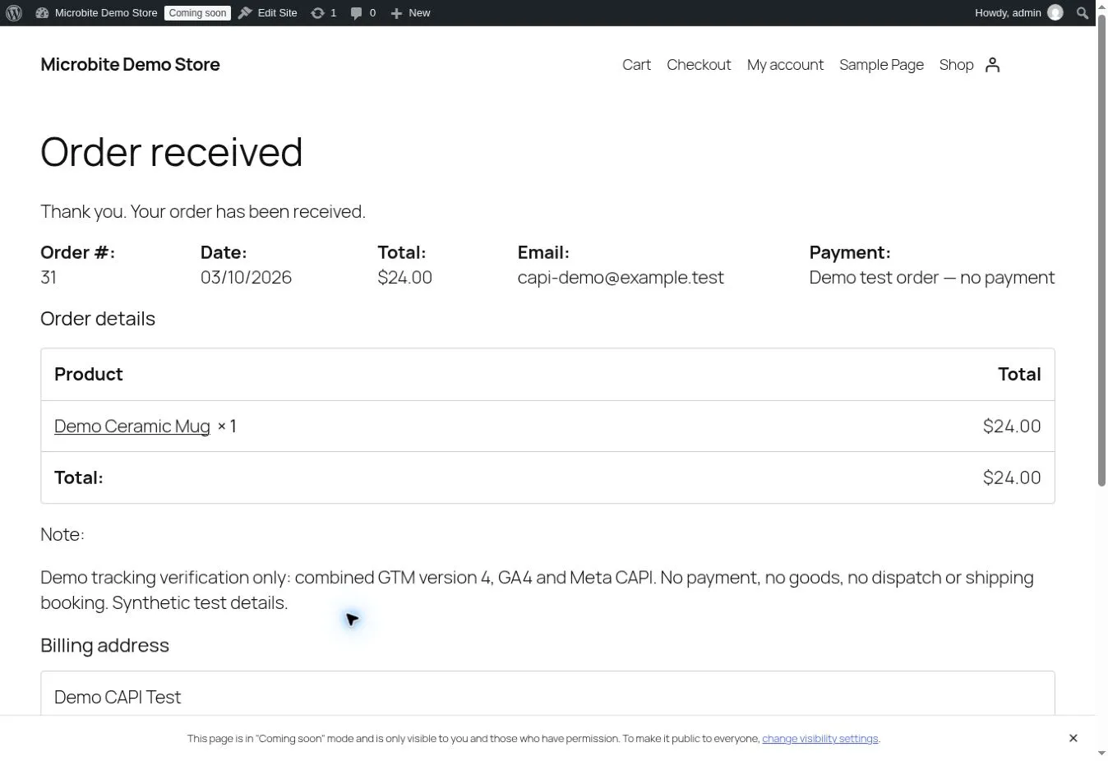The width and height of the screenshot is (1108, 761).
Task: Open the Howdy, admin account menu
Action: click(1018, 13)
